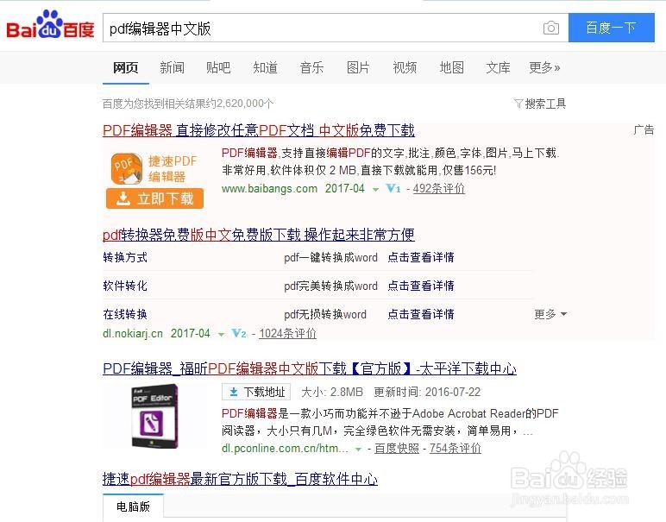The image size is (666, 522).
Task: Open 搜索工具 filter
Action: (540, 104)
